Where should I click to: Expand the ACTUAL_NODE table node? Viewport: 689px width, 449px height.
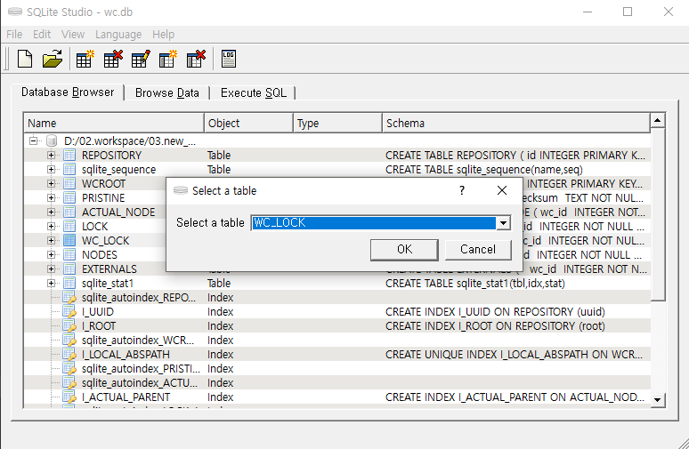click(x=51, y=212)
